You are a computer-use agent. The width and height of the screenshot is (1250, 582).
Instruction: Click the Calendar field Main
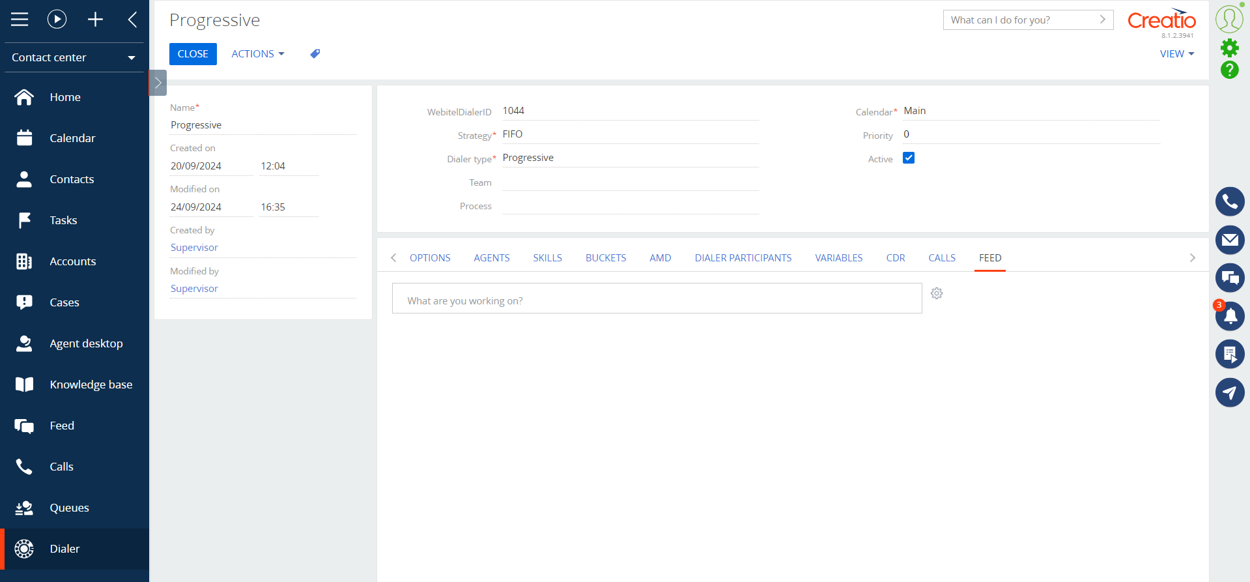coord(1032,111)
